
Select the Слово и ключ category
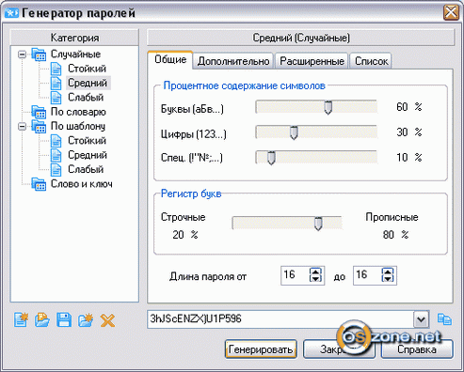coord(82,184)
